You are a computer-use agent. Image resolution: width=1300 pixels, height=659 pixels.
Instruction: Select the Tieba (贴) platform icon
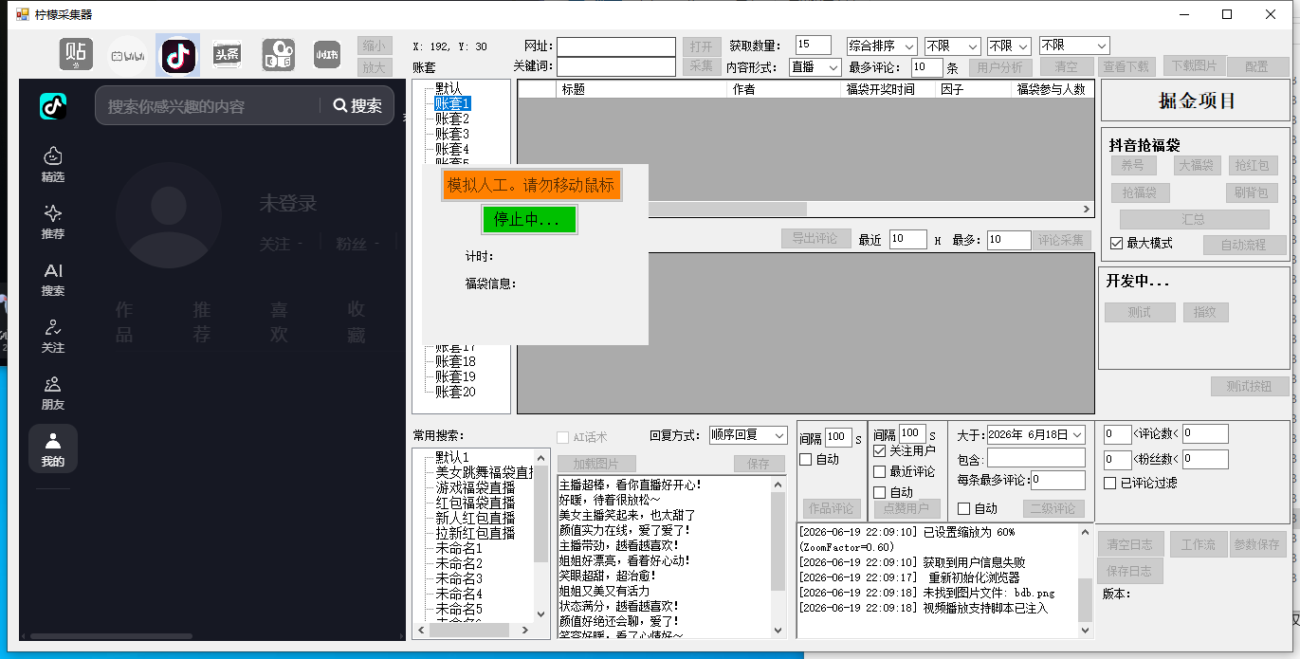click(x=76, y=54)
